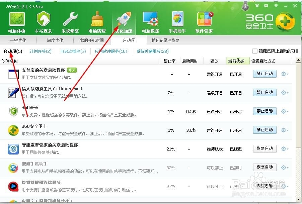This screenshot has height=204, width=302.
Task: Select 快播播放器终端服务 row title
Action: coord(41,183)
